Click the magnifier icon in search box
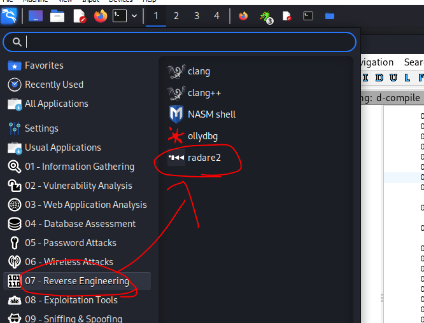Viewport: 424px width, 323px height. coord(17,42)
